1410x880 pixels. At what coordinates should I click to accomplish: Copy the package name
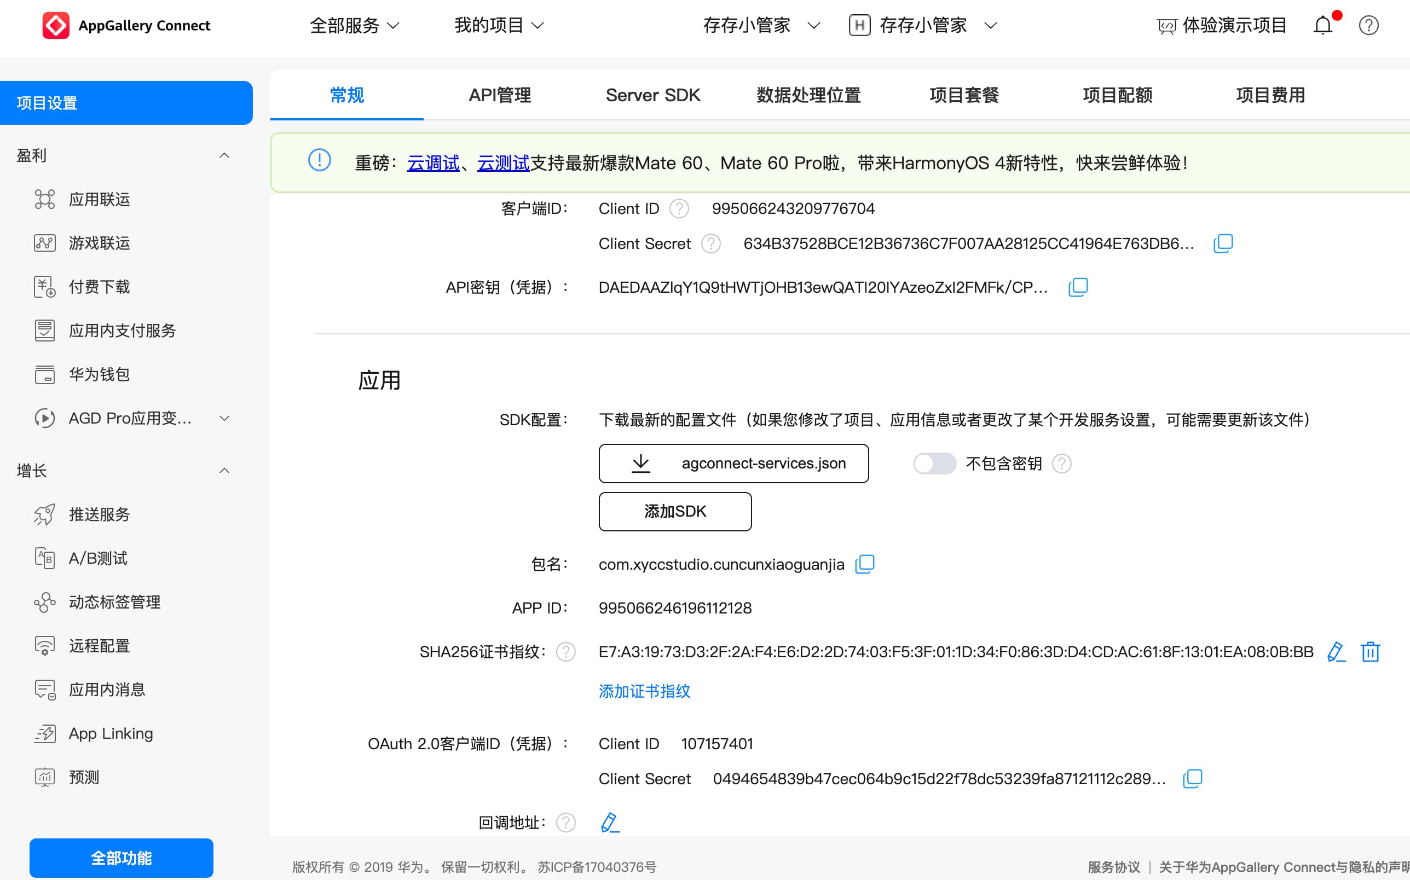click(x=864, y=564)
